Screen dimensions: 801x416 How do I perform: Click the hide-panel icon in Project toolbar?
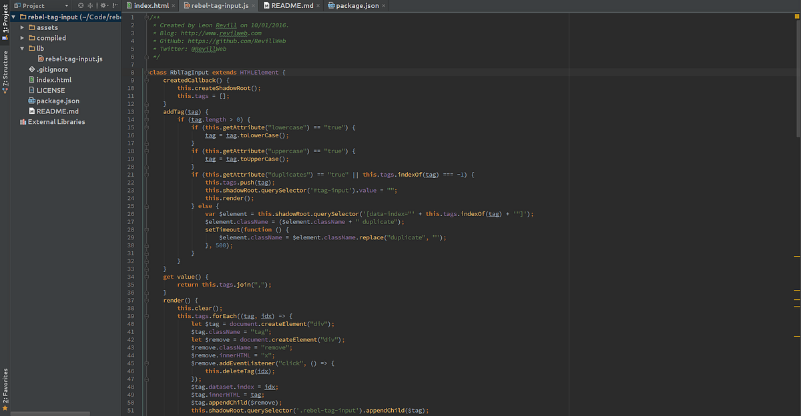115,5
